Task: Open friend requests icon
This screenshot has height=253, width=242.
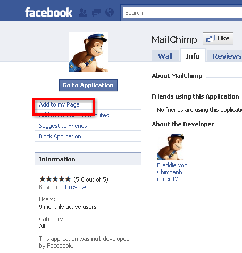Action: click(83, 12)
